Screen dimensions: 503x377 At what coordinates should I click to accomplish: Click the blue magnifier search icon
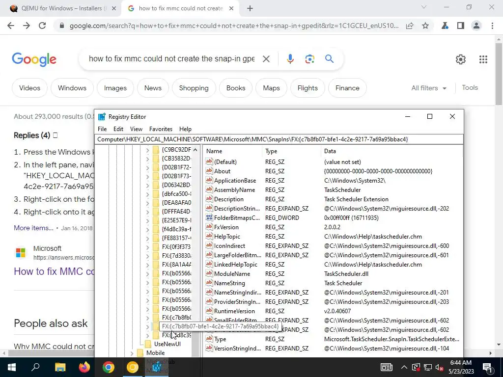[329, 59]
